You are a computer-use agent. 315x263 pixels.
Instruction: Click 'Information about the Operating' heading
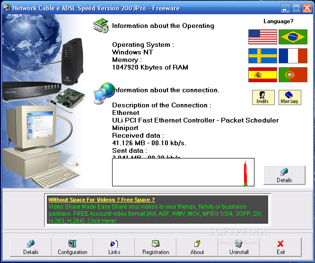tap(163, 26)
